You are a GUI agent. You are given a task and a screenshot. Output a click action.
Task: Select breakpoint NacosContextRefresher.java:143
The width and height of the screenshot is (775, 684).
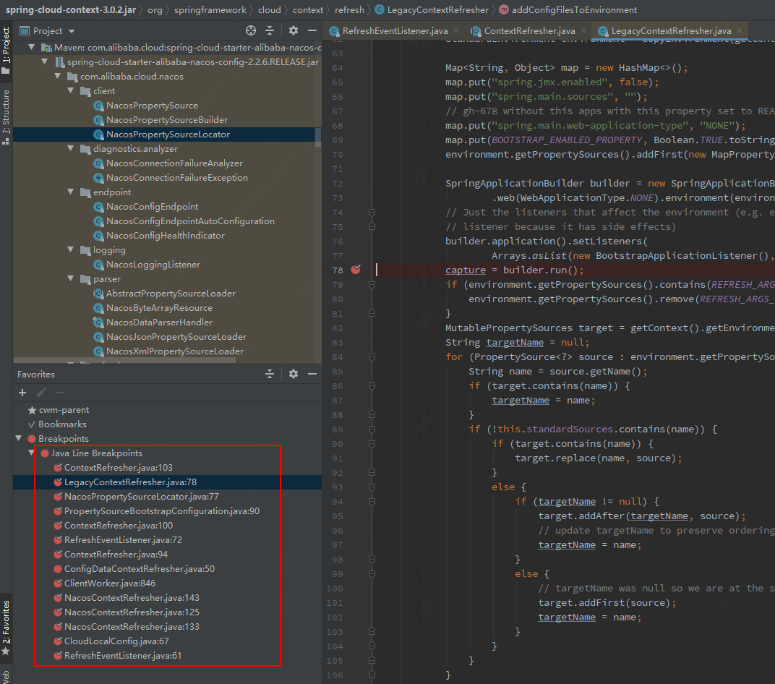[132, 597]
